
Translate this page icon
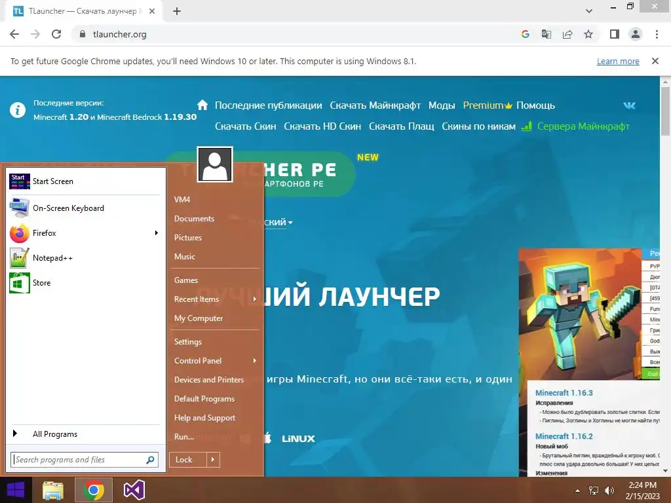point(546,34)
